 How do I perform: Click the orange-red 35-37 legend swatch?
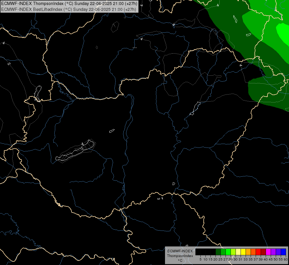(253, 252)
